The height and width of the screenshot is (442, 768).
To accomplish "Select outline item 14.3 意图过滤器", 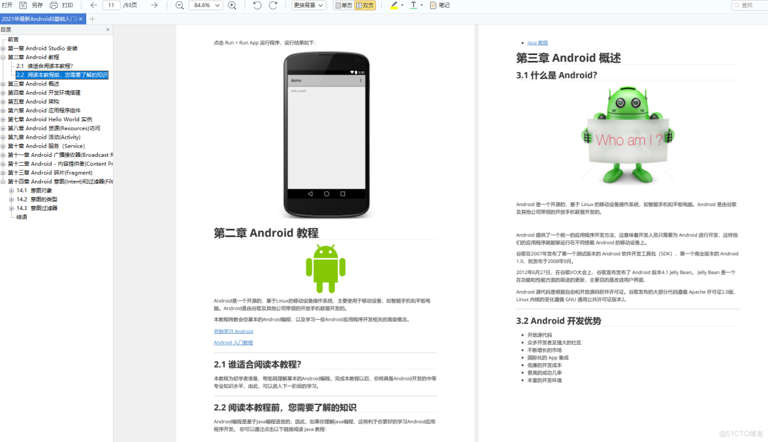I will pos(37,208).
